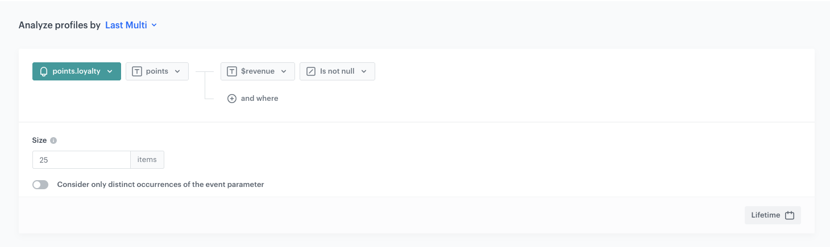Click the info icon next to Size
The width and height of the screenshot is (830, 247).
53,140
